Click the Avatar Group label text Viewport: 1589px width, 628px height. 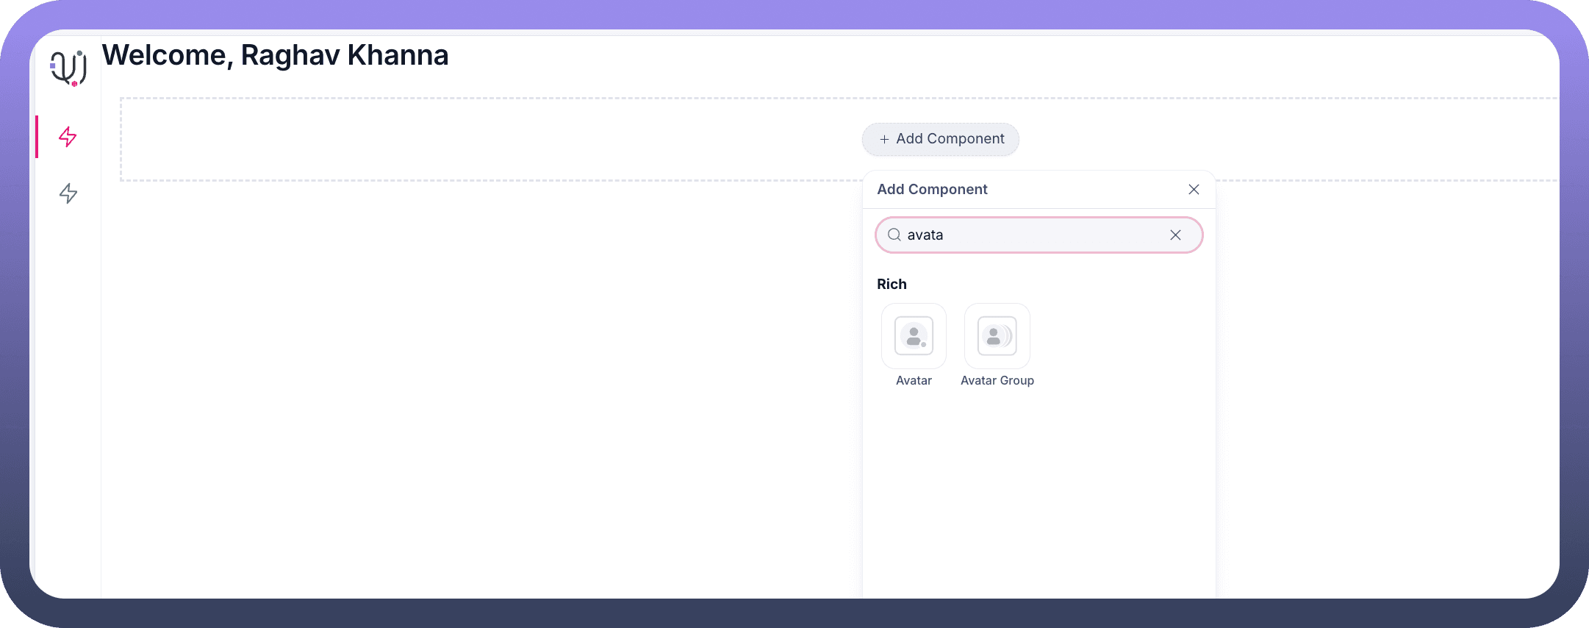click(997, 380)
